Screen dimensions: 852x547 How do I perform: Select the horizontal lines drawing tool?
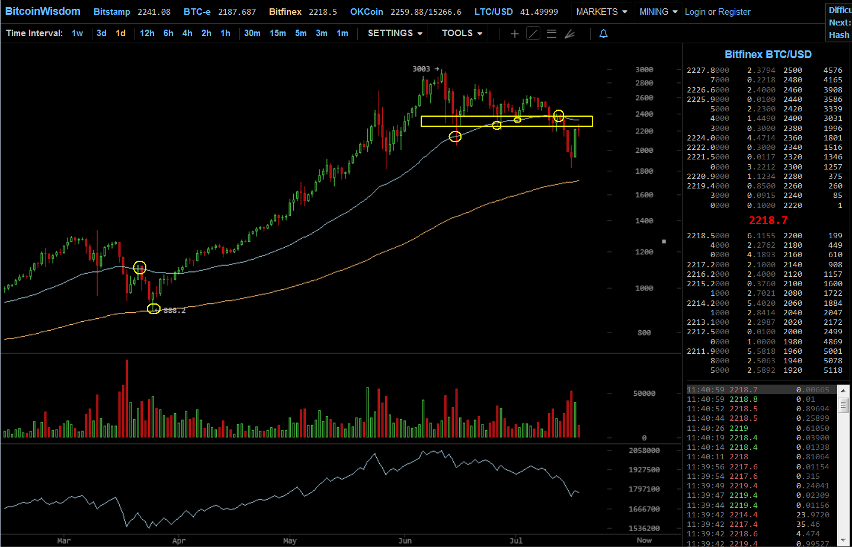[552, 34]
